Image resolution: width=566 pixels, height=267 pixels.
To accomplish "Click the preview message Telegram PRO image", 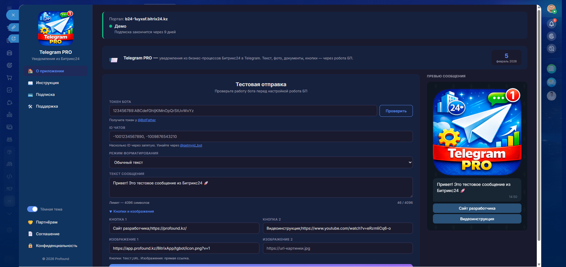I will (x=477, y=132).
